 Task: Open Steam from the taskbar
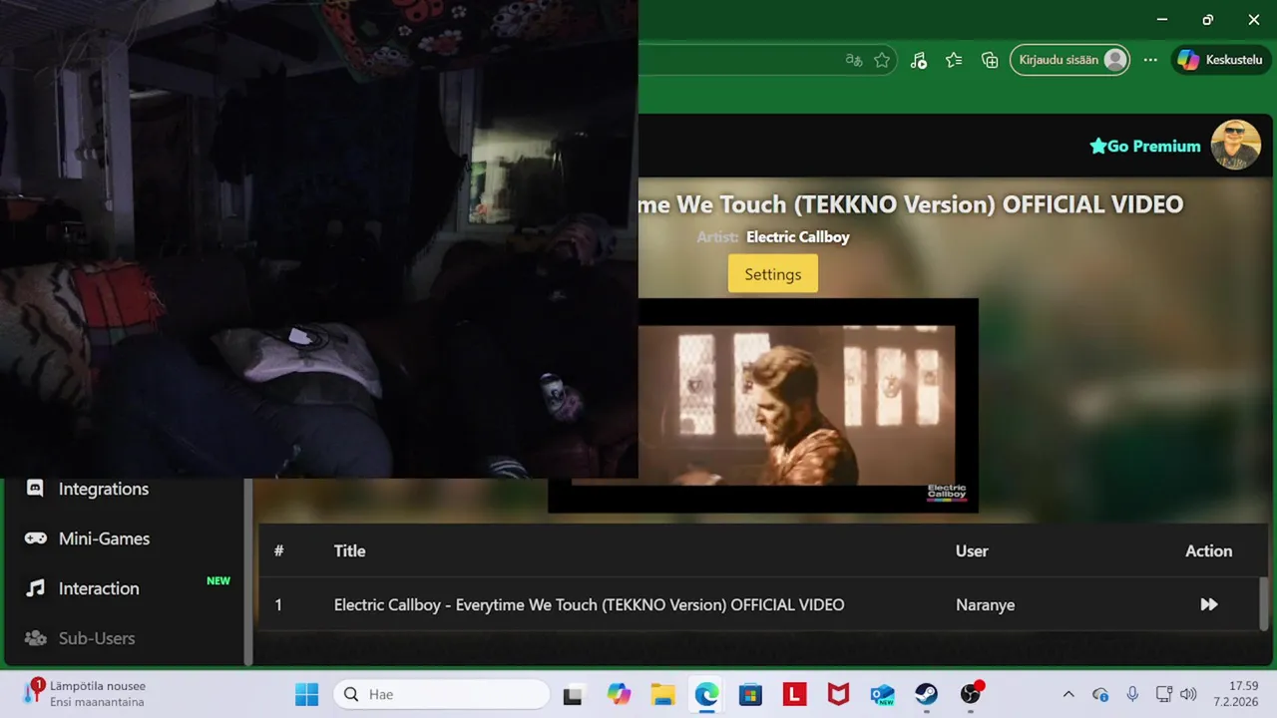pyautogui.click(x=926, y=694)
